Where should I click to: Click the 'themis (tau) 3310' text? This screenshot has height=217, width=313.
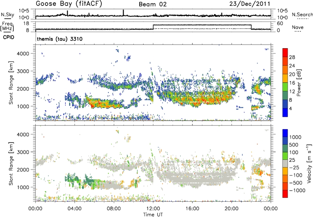60,39
